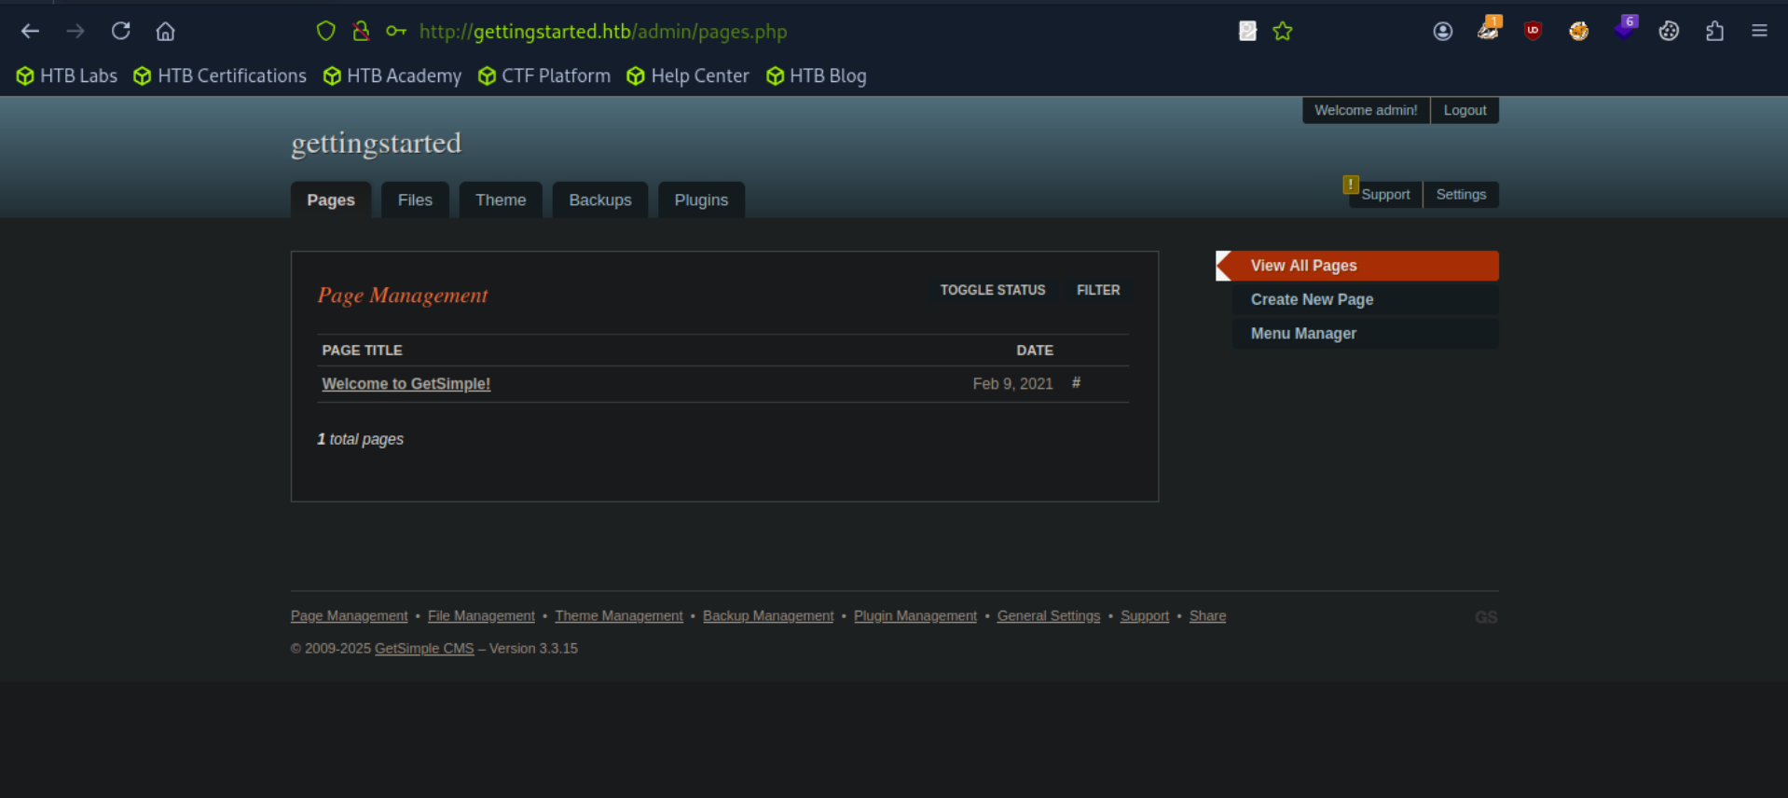
Task: Open the cookie extension icon
Action: pos(1669,31)
